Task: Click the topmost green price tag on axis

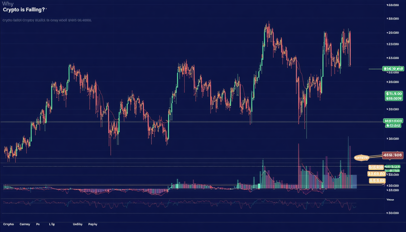Action: (393, 69)
